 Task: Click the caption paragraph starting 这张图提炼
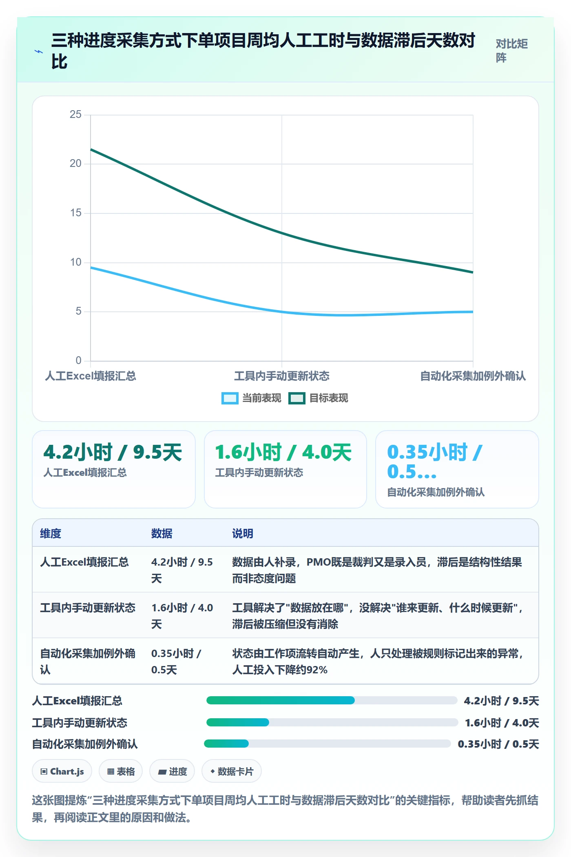pyautogui.click(x=285, y=808)
